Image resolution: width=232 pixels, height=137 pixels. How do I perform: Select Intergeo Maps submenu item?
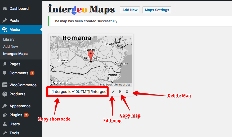[x=15, y=54]
